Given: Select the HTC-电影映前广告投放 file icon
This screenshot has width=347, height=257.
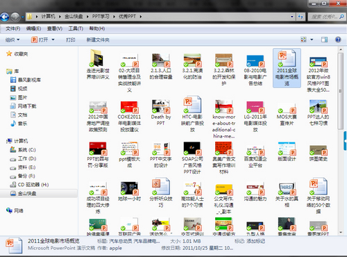Looking at the screenshot, I should pos(192,104).
